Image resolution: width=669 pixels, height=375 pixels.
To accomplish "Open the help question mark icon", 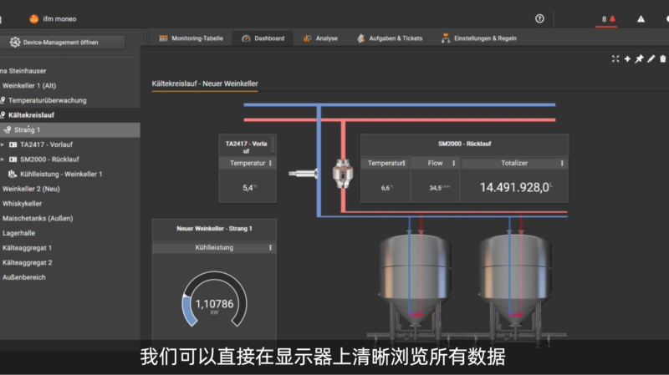I will point(539,18).
